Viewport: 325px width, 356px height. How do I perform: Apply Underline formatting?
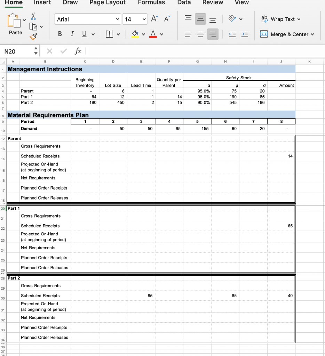point(84,34)
